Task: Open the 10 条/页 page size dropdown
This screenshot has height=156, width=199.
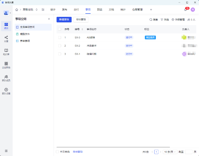Action: [x=170, y=152]
